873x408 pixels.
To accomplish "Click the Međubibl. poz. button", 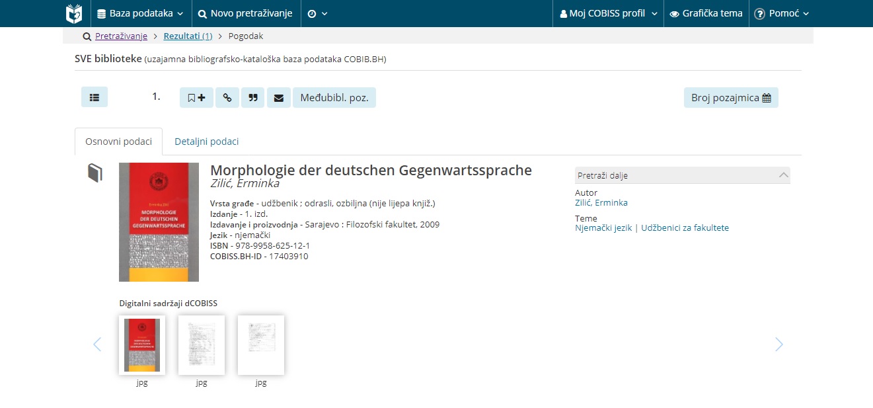I will [x=334, y=98].
